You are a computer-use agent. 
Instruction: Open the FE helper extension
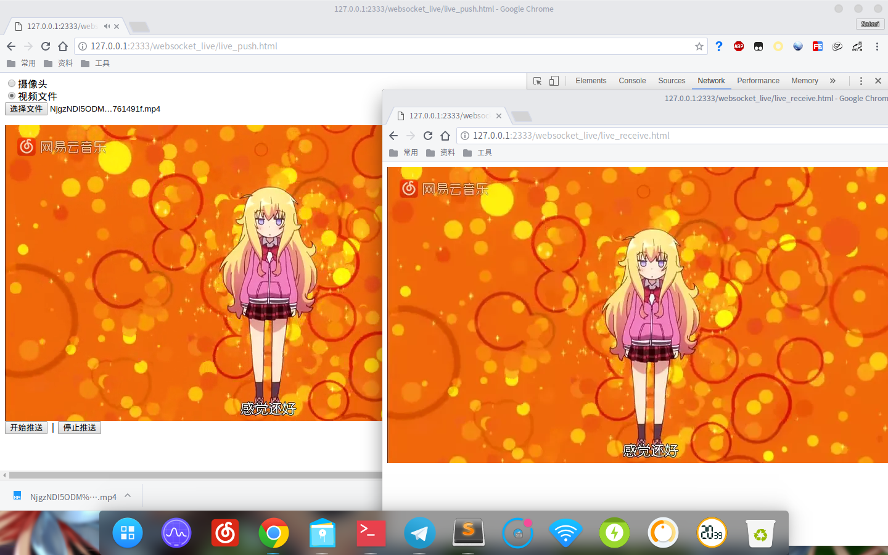818,46
